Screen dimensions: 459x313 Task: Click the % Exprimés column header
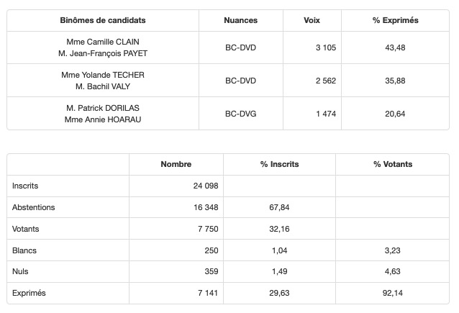pyautogui.click(x=395, y=20)
